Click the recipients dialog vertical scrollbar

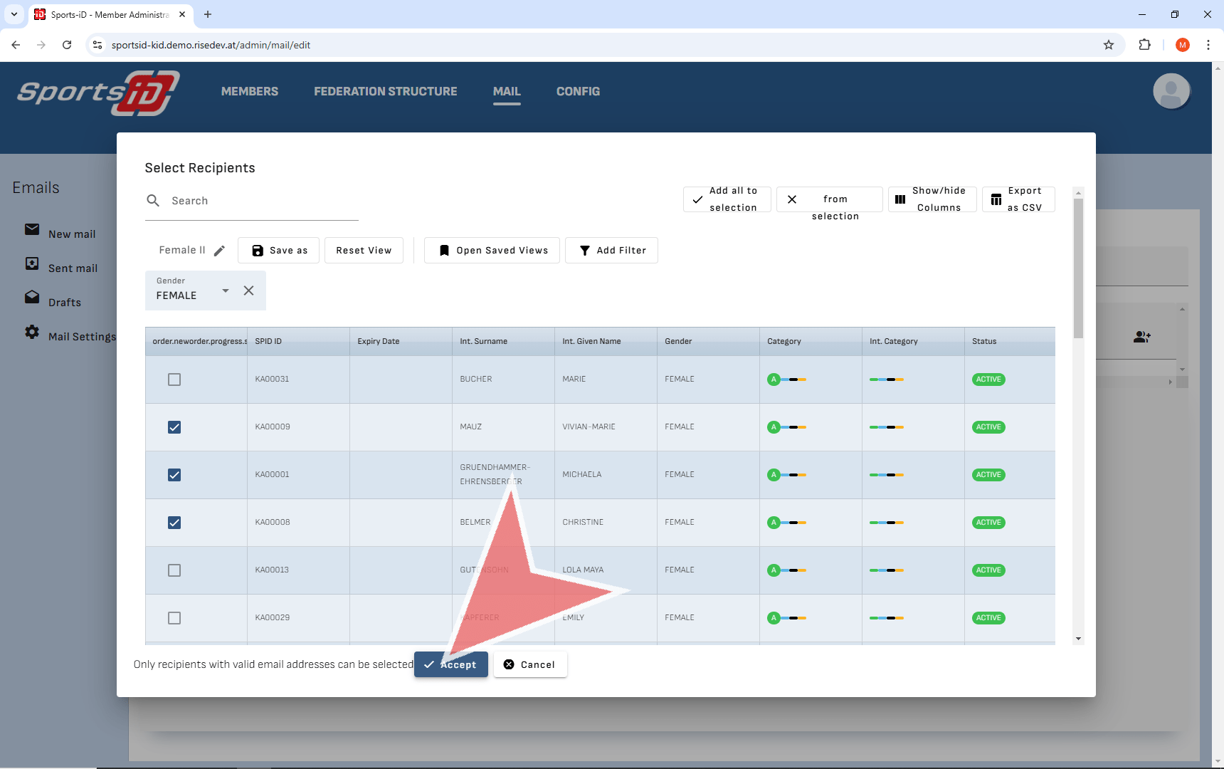pos(1078,269)
